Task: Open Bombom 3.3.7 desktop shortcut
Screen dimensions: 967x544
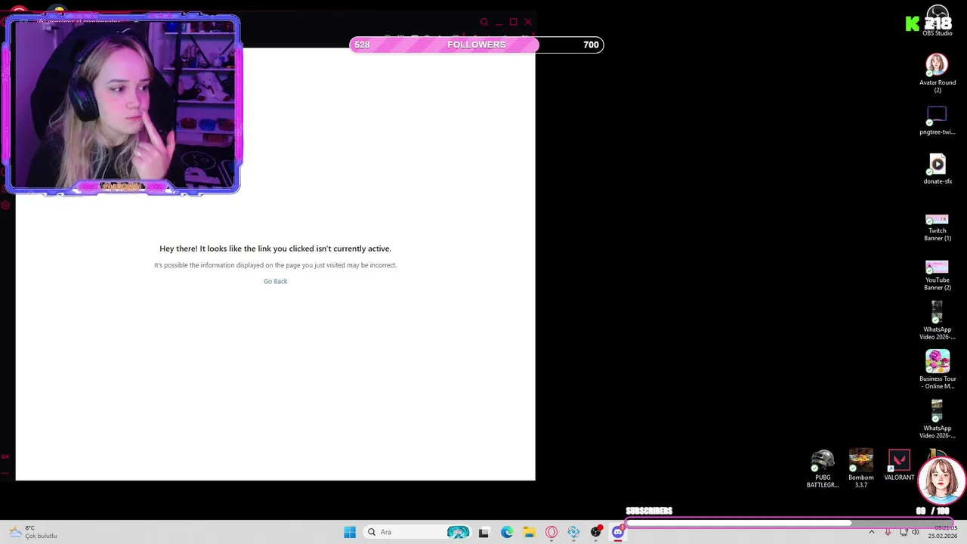Action: tap(860, 468)
